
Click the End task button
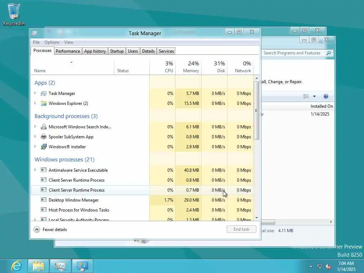pyautogui.click(x=241, y=229)
